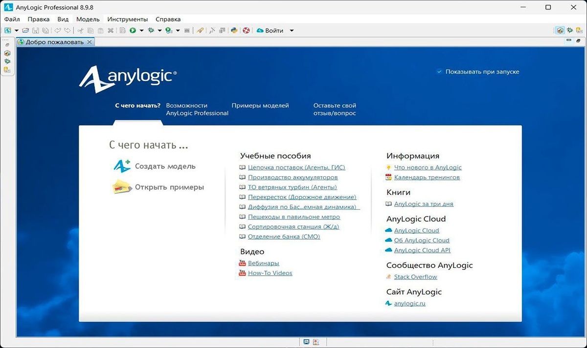Open Цепочка поставок (Агенты, ГИС) tutorial

pos(296,167)
